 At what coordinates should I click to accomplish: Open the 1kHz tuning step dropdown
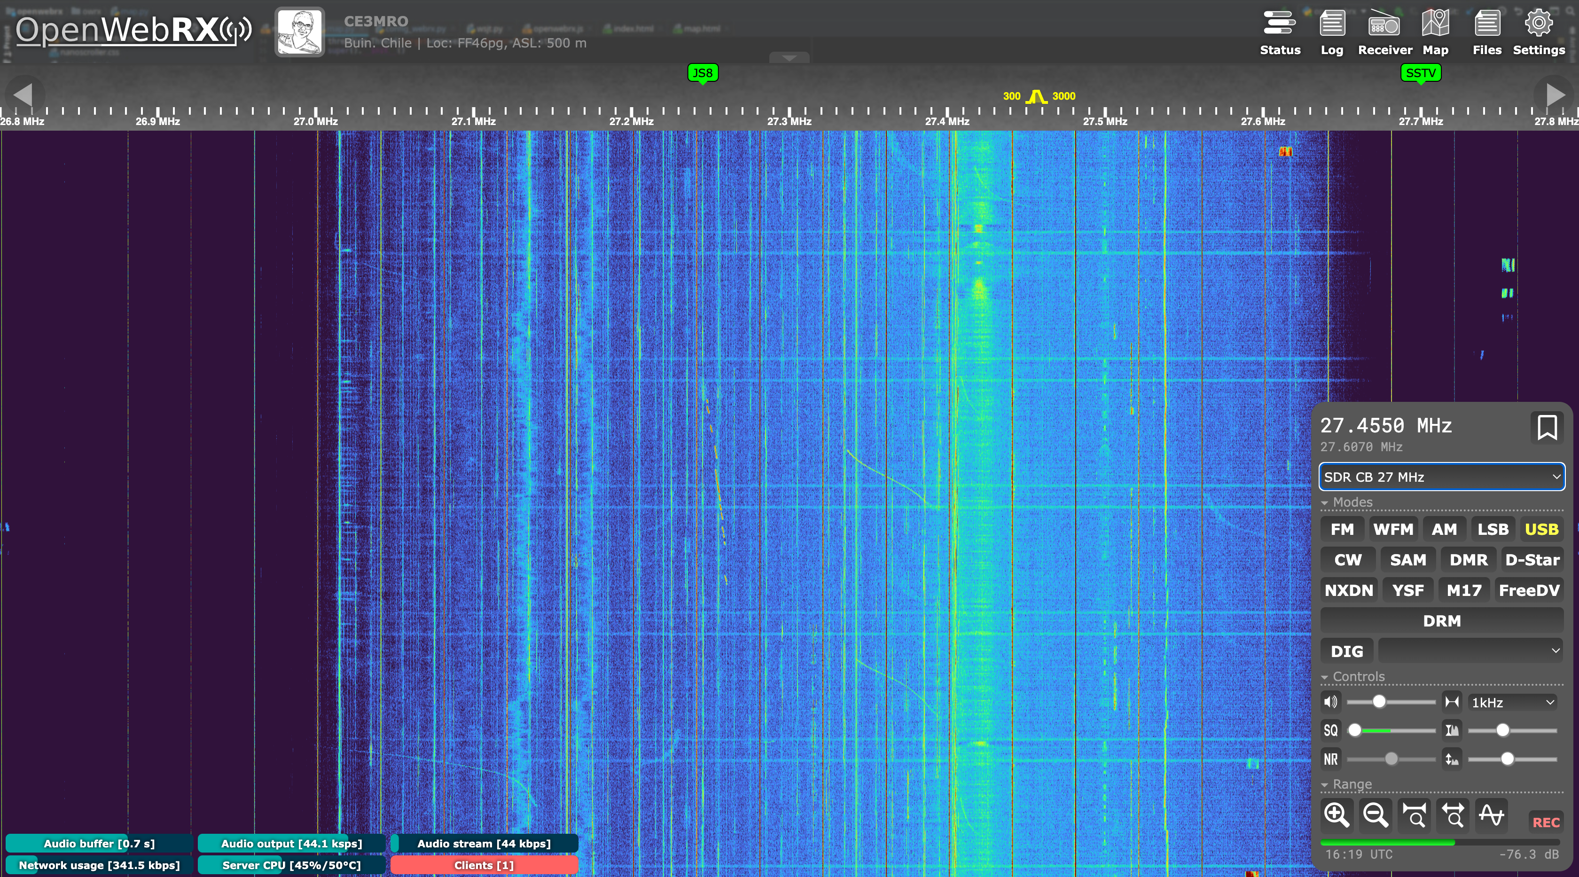pos(1513,702)
